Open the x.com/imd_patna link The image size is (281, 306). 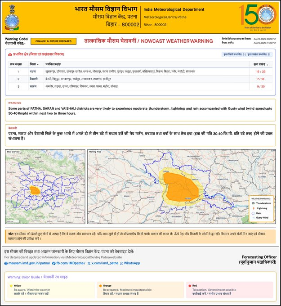click(105, 263)
